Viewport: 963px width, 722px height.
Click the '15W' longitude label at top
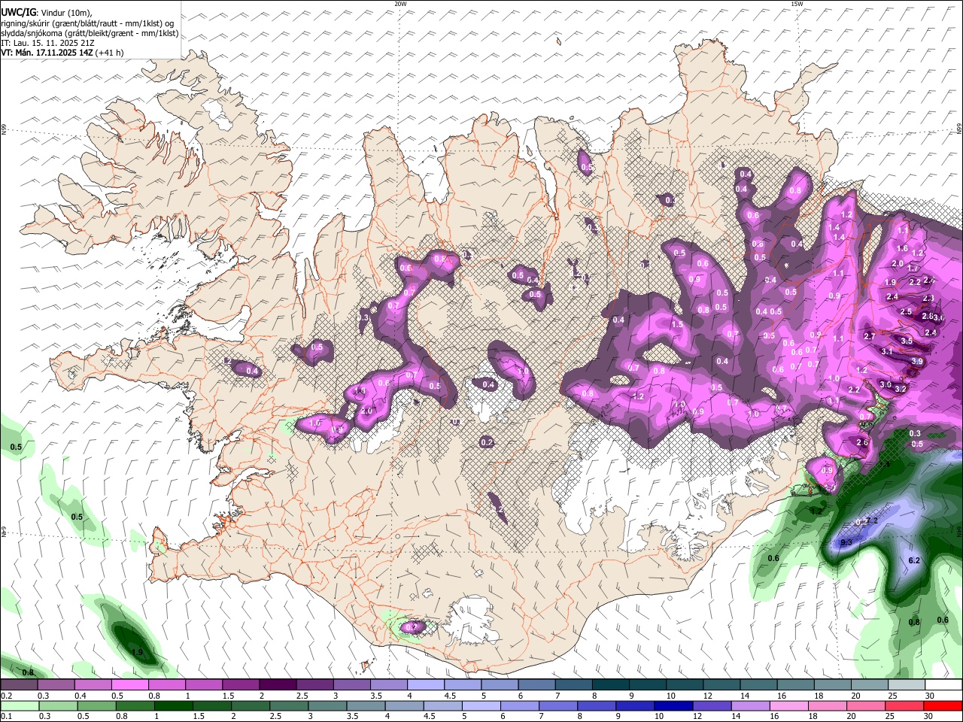click(797, 4)
